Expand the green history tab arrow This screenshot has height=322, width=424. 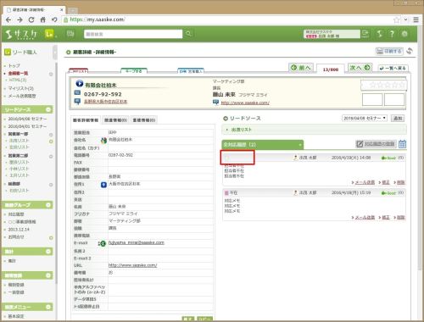tap(300, 145)
